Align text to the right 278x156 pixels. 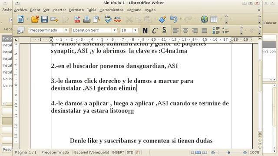pyautogui.click(x=195, y=31)
